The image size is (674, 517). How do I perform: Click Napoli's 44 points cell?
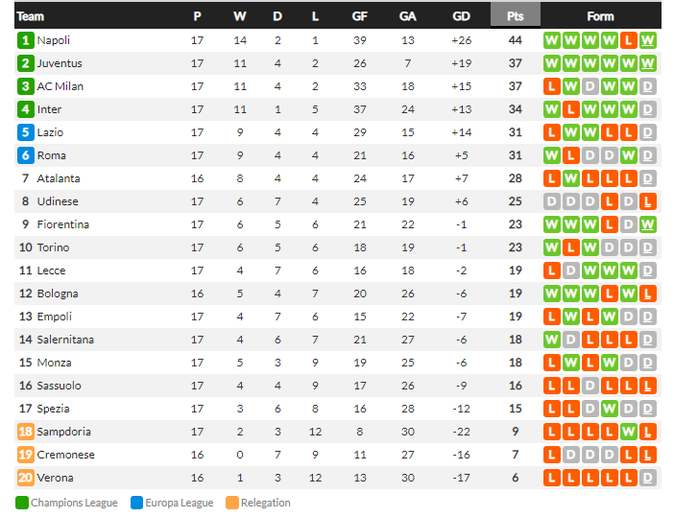[x=516, y=40]
